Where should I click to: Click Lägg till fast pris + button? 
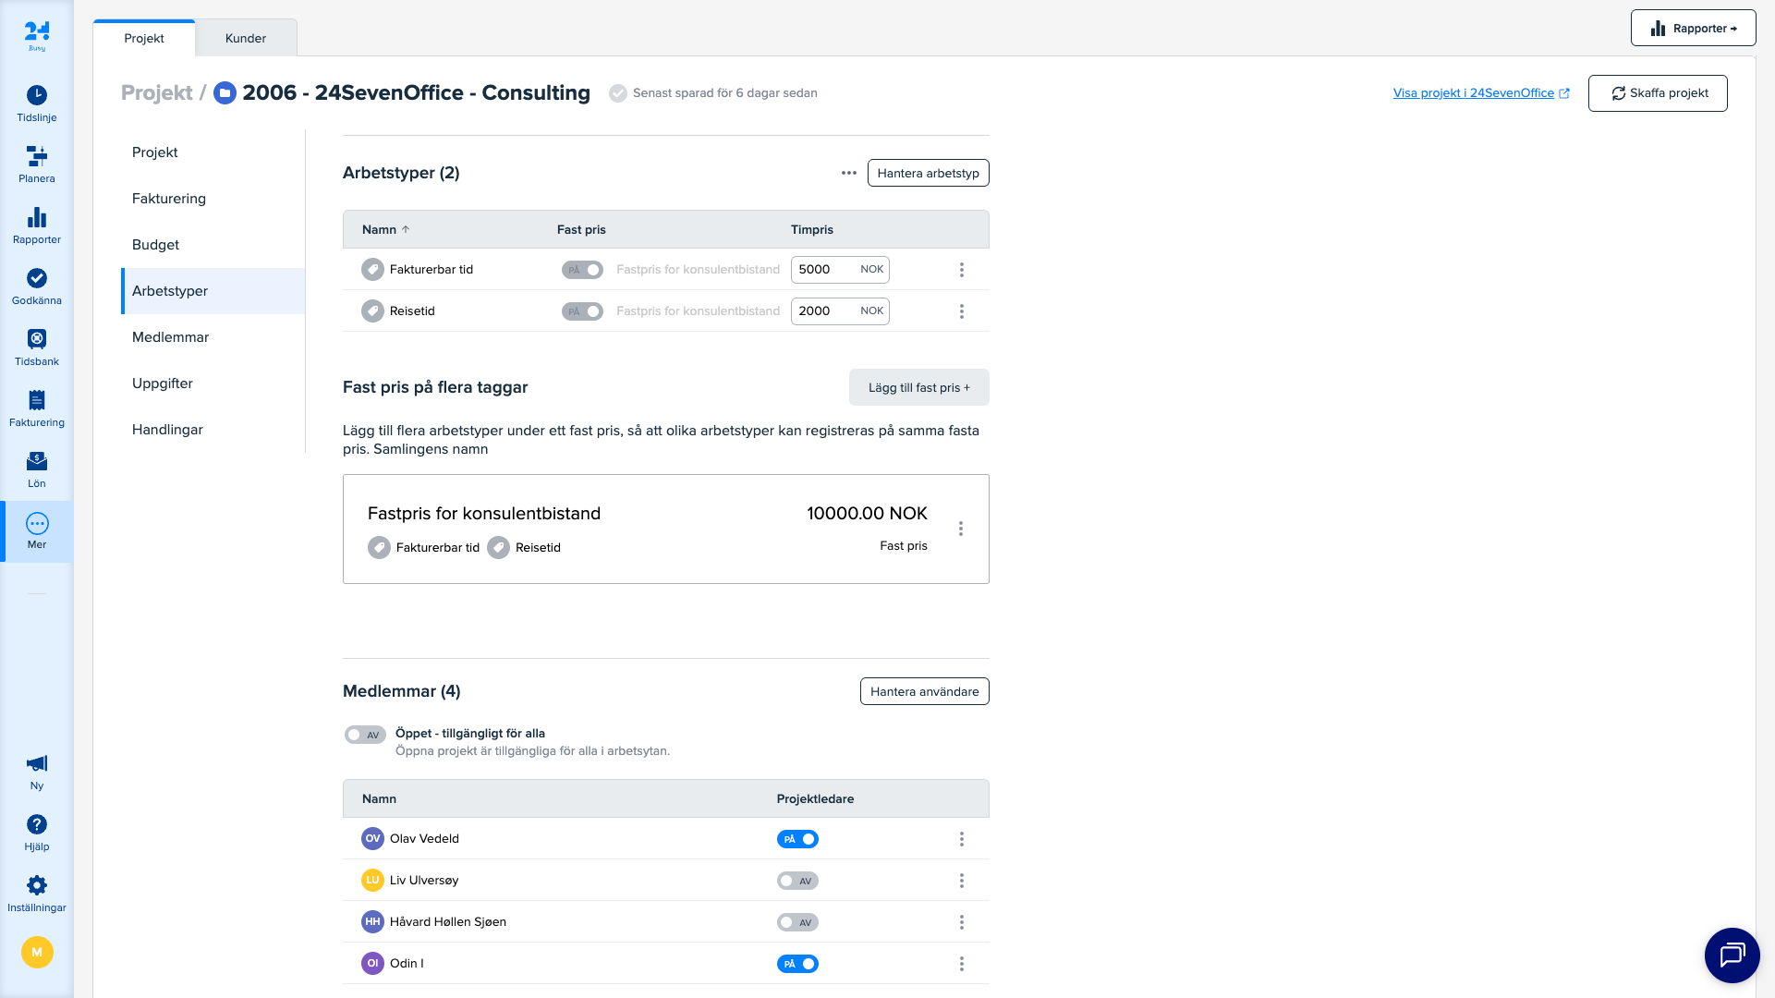coord(919,387)
